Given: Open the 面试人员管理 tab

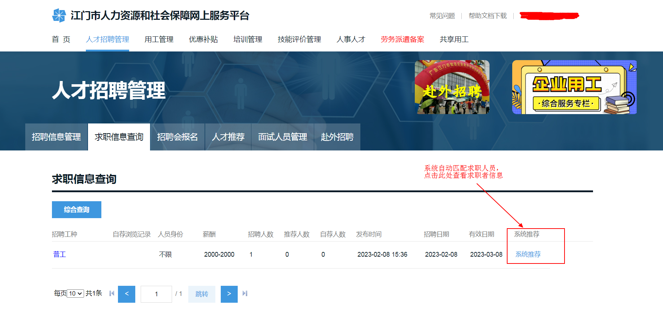Looking at the screenshot, I should (x=282, y=137).
